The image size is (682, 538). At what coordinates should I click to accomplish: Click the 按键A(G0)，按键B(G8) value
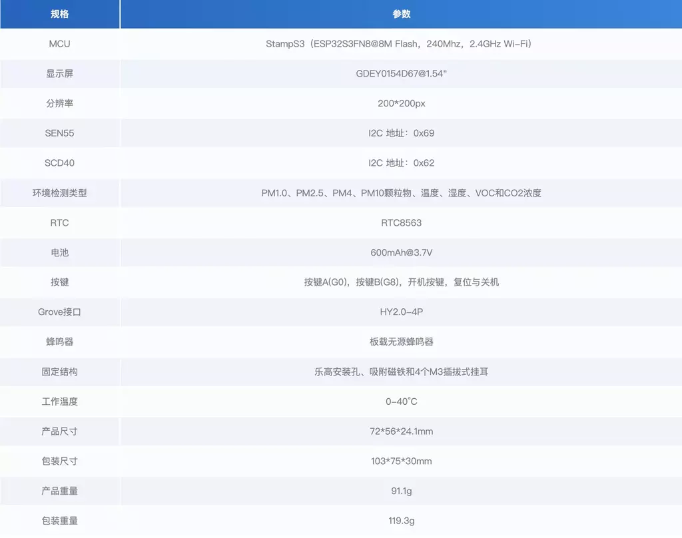pyautogui.click(x=401, y=282)
